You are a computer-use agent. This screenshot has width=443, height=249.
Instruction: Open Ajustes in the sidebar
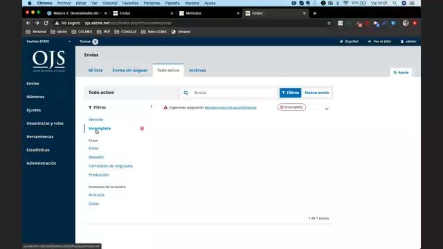(x=34, y=110)
